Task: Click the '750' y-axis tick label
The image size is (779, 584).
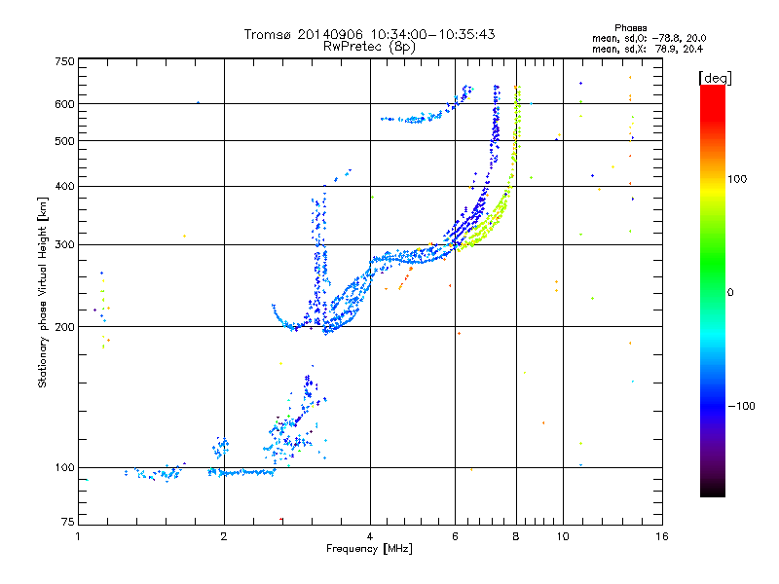Action: click(64, 61)
